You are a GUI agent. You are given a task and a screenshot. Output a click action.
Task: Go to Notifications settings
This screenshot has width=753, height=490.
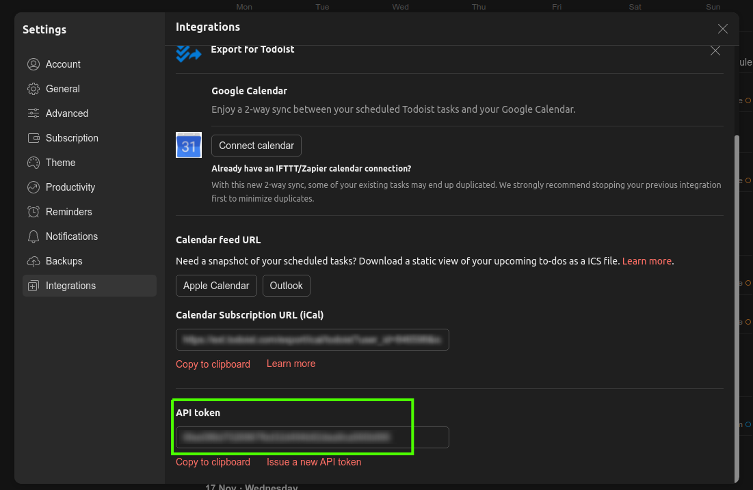(90, 236)
